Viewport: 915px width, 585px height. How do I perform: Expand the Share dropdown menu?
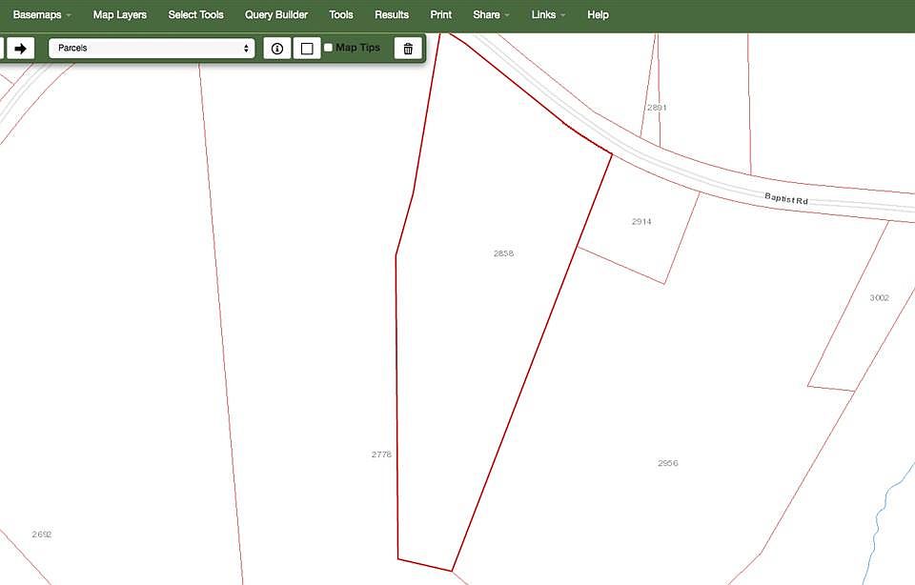point(491,15)
